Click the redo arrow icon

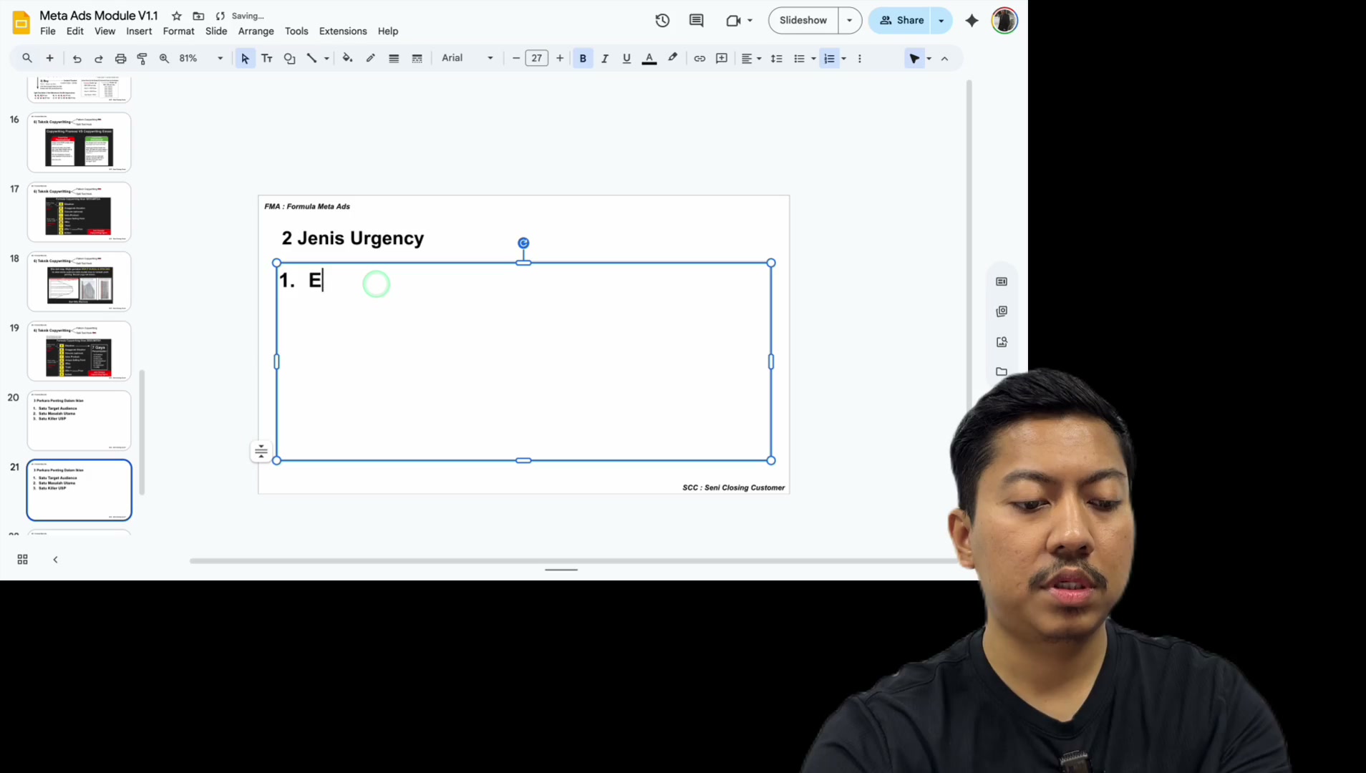click(x=99, y=59)
